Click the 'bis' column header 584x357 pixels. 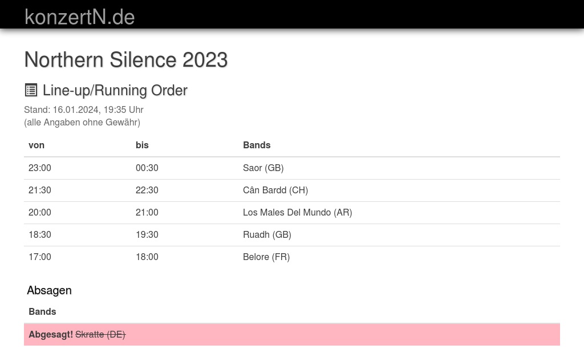coord(142,145)
